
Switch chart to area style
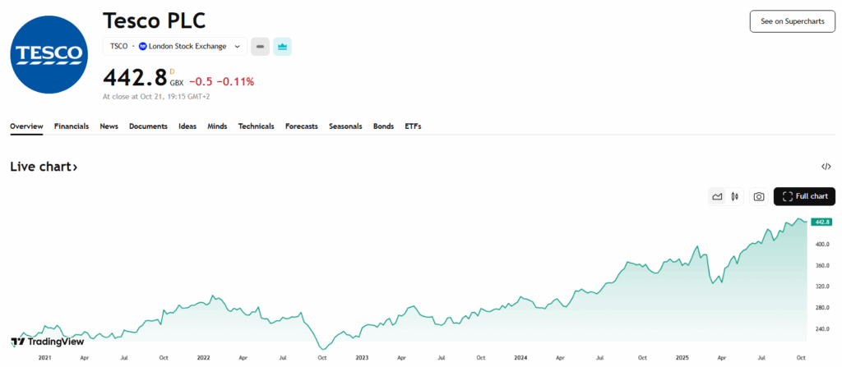(x=717, y=196)
